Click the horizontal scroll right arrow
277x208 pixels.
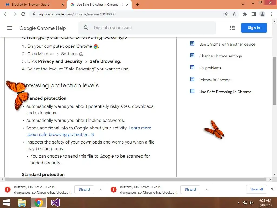(270, 179)
